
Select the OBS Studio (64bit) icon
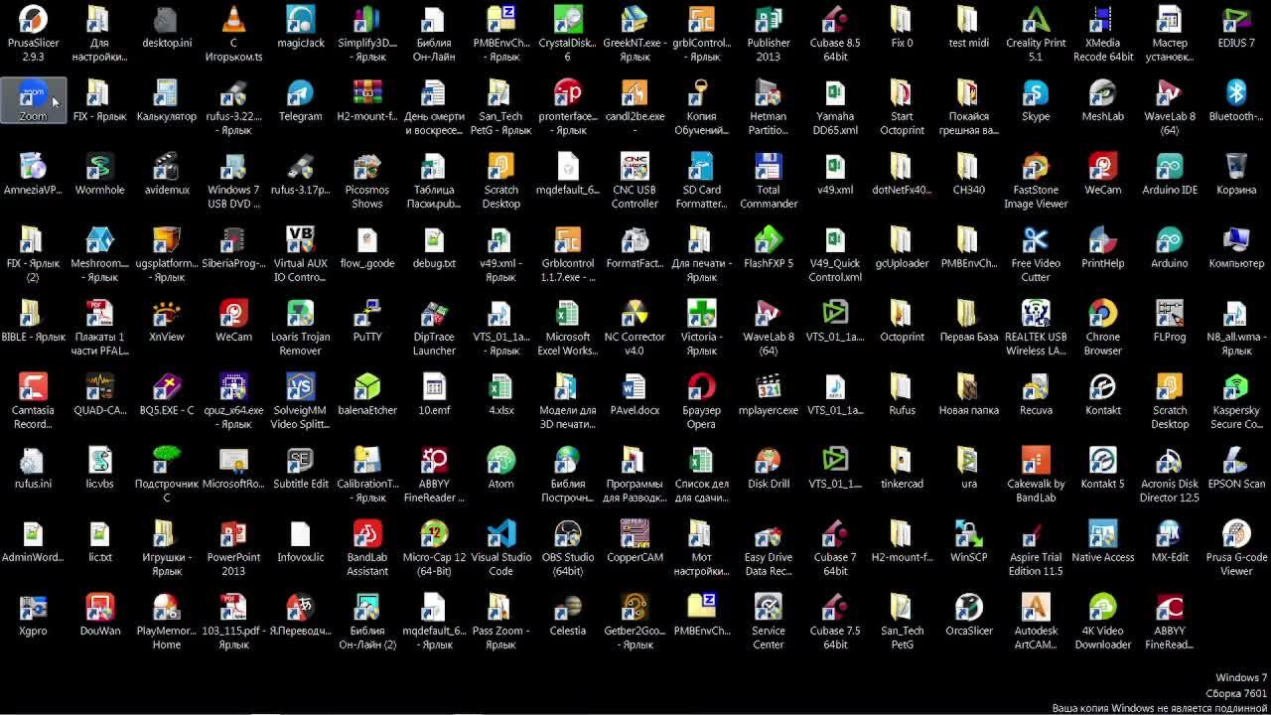[x=568, y=533]
